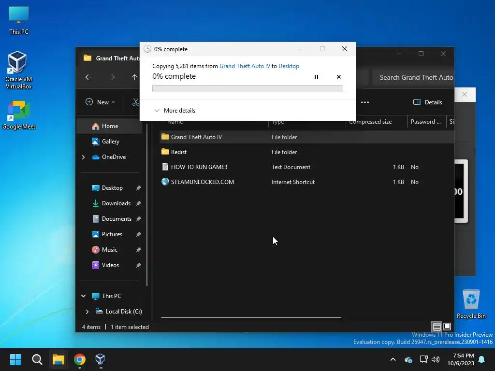Sort by Password column header
Image resolution: width=495 pixels, height=371 pixels.
click(426, 121)
